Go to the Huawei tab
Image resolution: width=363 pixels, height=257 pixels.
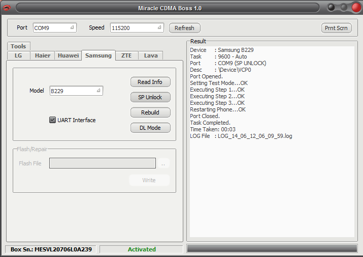(69, 55)
